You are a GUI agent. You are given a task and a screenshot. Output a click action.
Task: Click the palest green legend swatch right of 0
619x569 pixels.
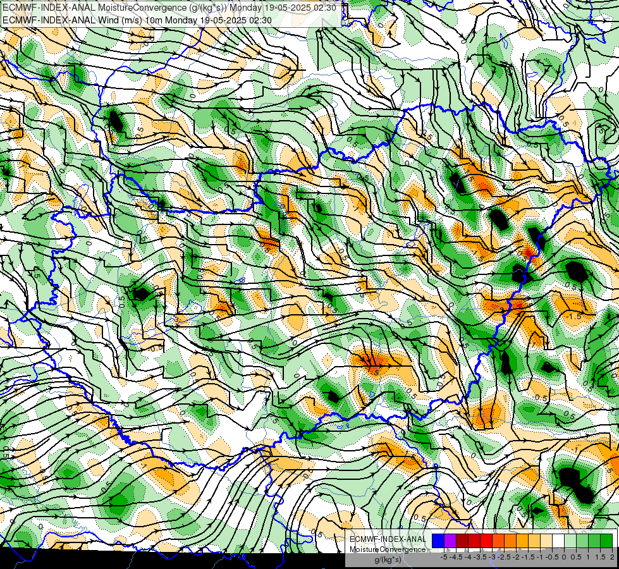570,541
